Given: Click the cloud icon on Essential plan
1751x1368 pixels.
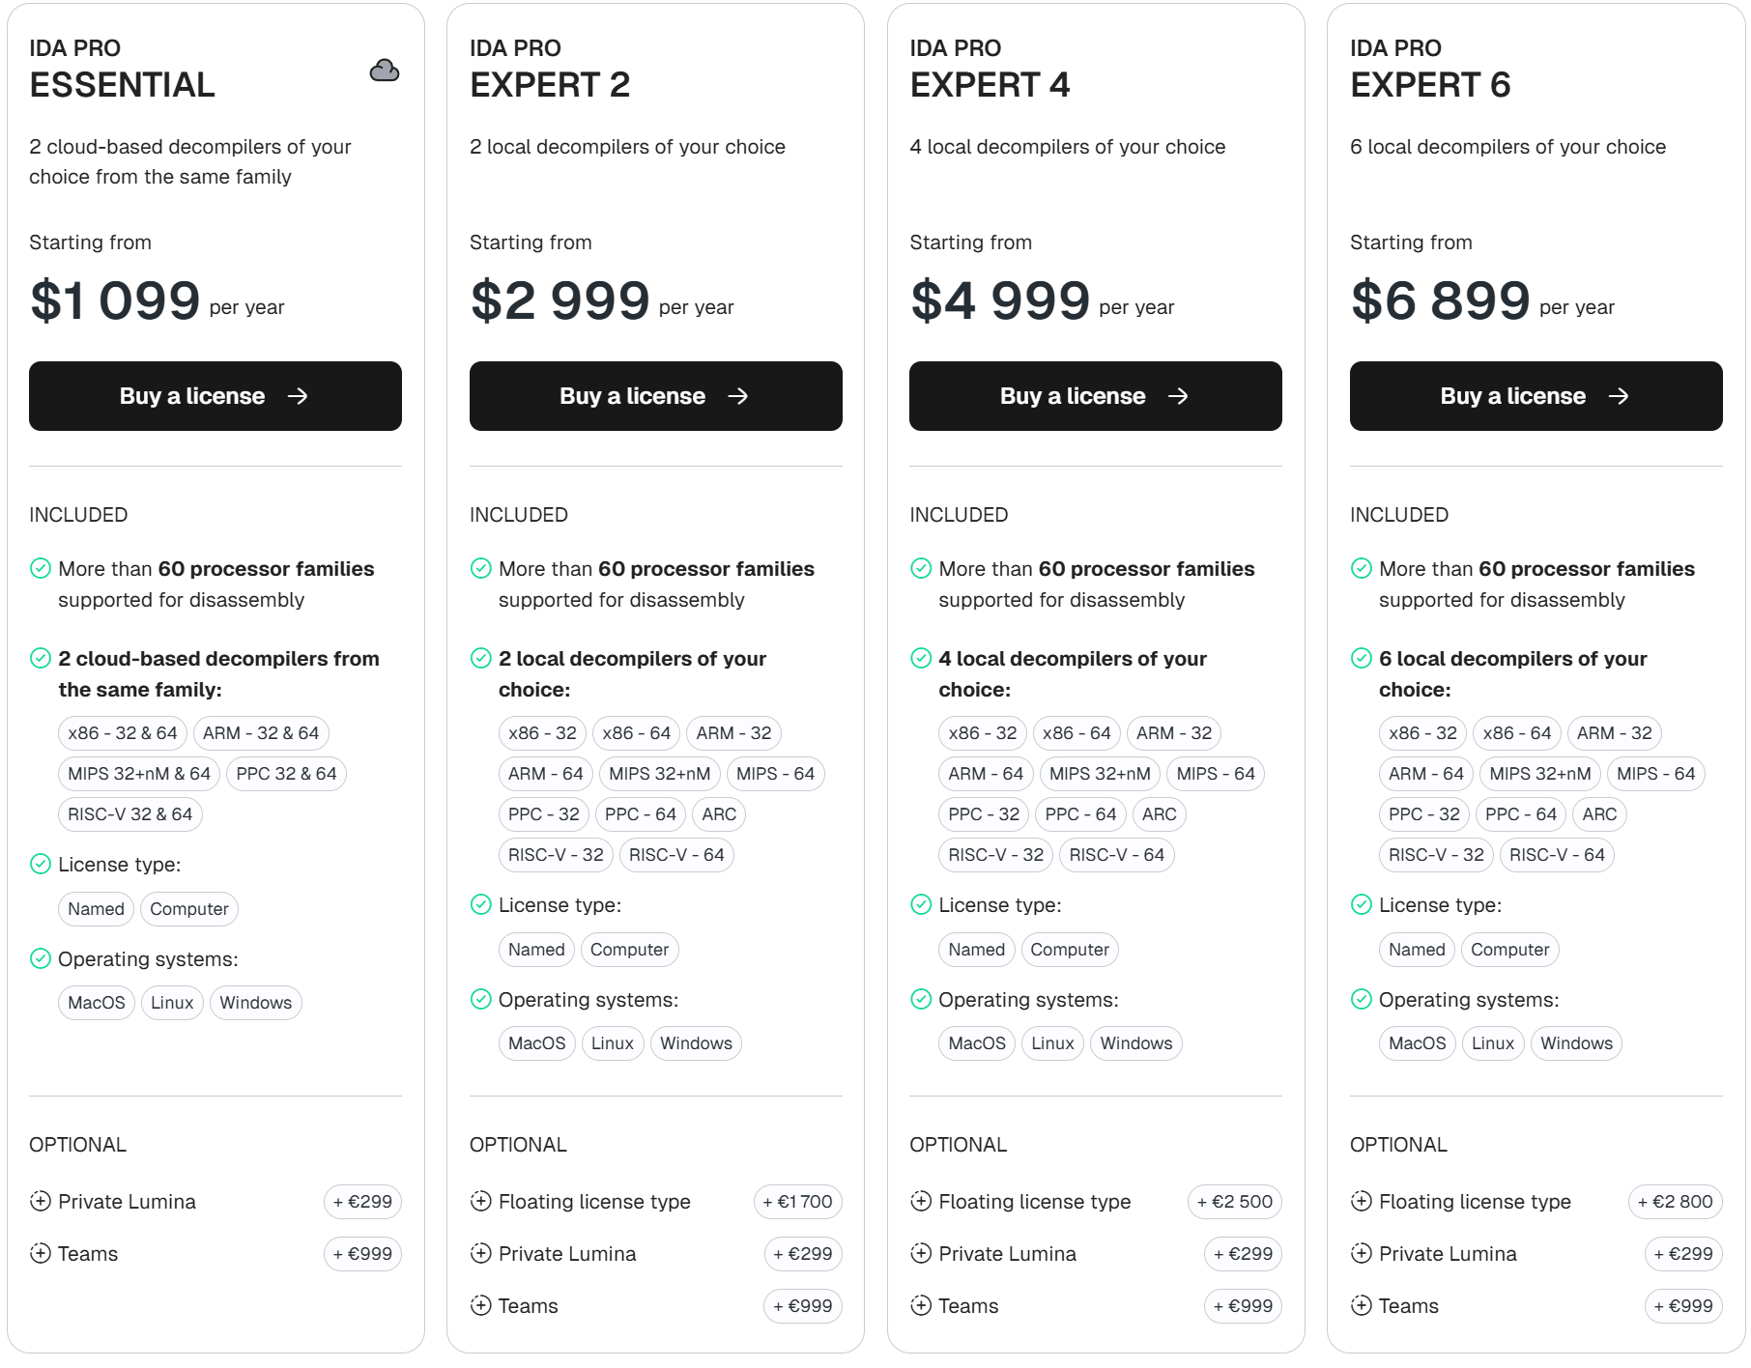Looking at the screenshot, I should point(385,71).
